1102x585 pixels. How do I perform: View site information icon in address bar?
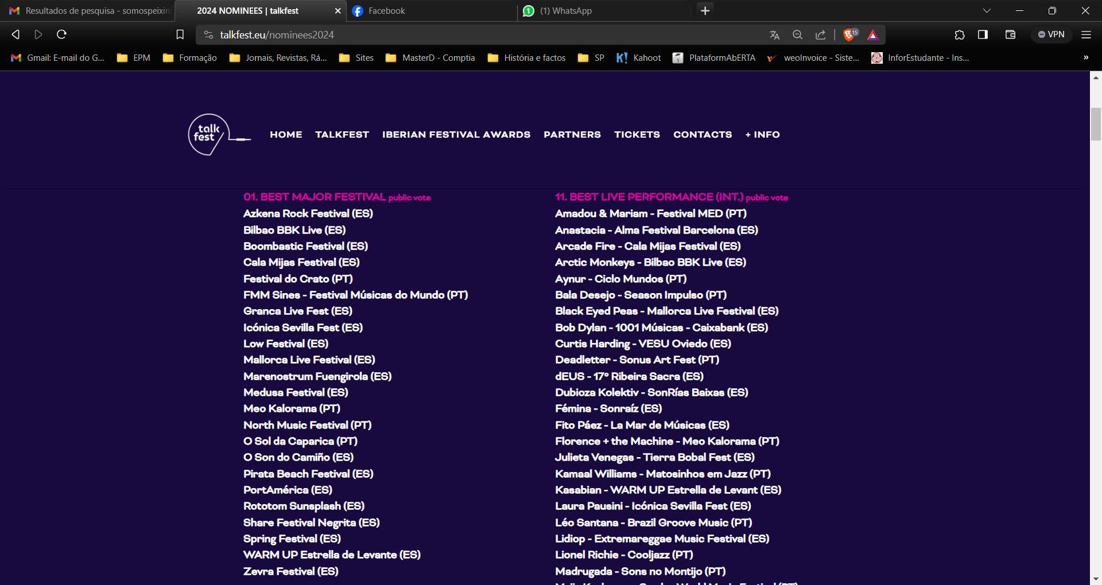208,35
